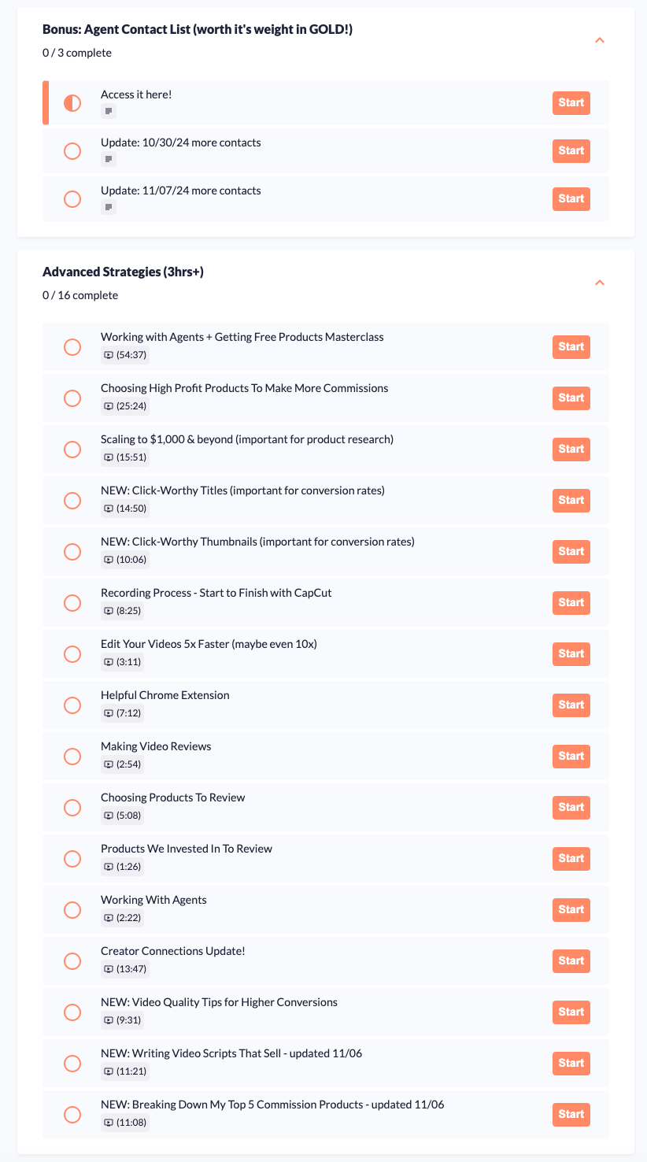The width and height of the screenshot is (647, 1162).
Task: Mark 'Update: 10/30/24 more contacts' complete
Action: 72,151
